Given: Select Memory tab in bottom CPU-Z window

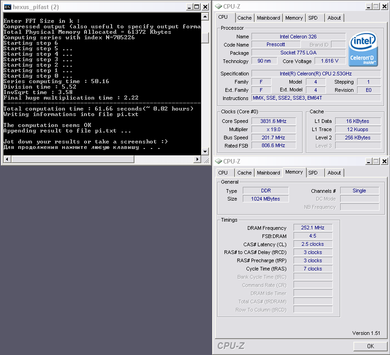Looking at the screenshot, I should click(294, 172).
